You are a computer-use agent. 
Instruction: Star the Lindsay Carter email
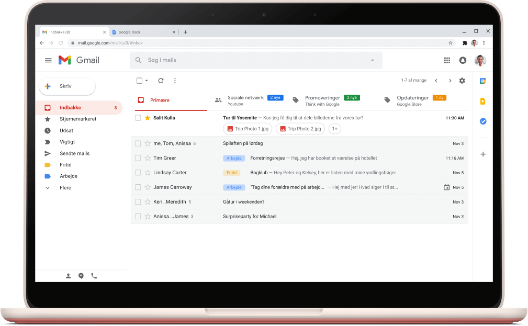coord(147,173)
